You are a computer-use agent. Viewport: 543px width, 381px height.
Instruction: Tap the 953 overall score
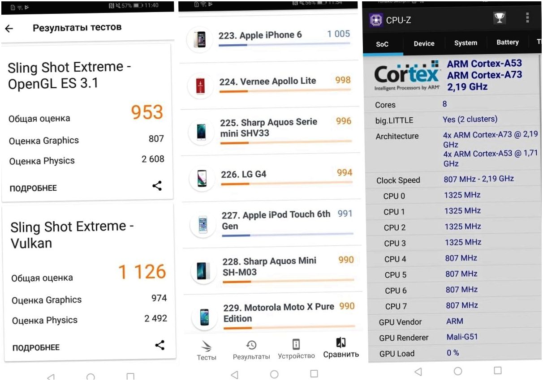click(x=147, y=112)
